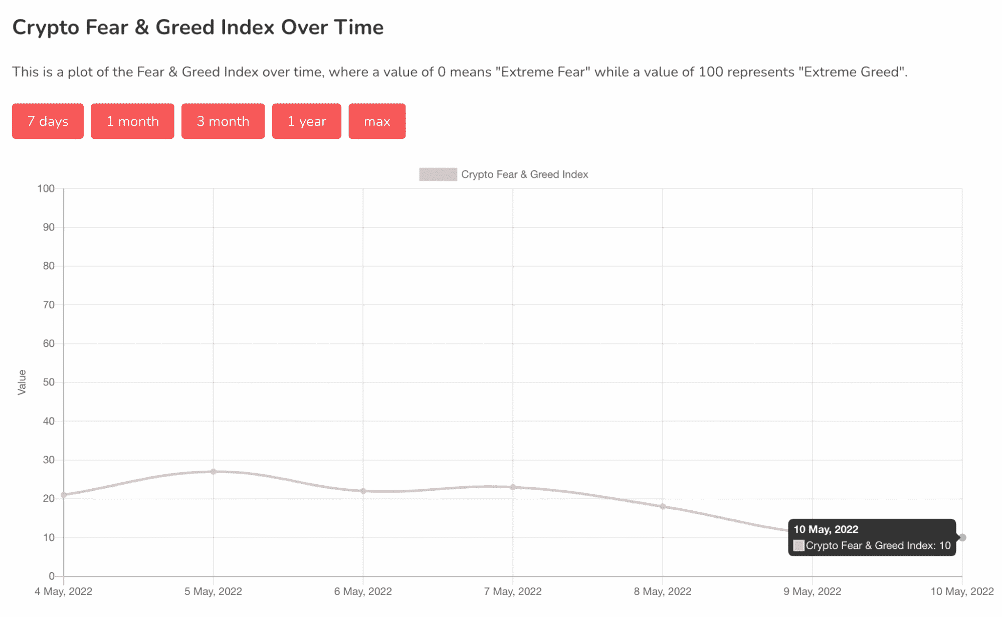Switch chart to 1 month range

[132, 121]
